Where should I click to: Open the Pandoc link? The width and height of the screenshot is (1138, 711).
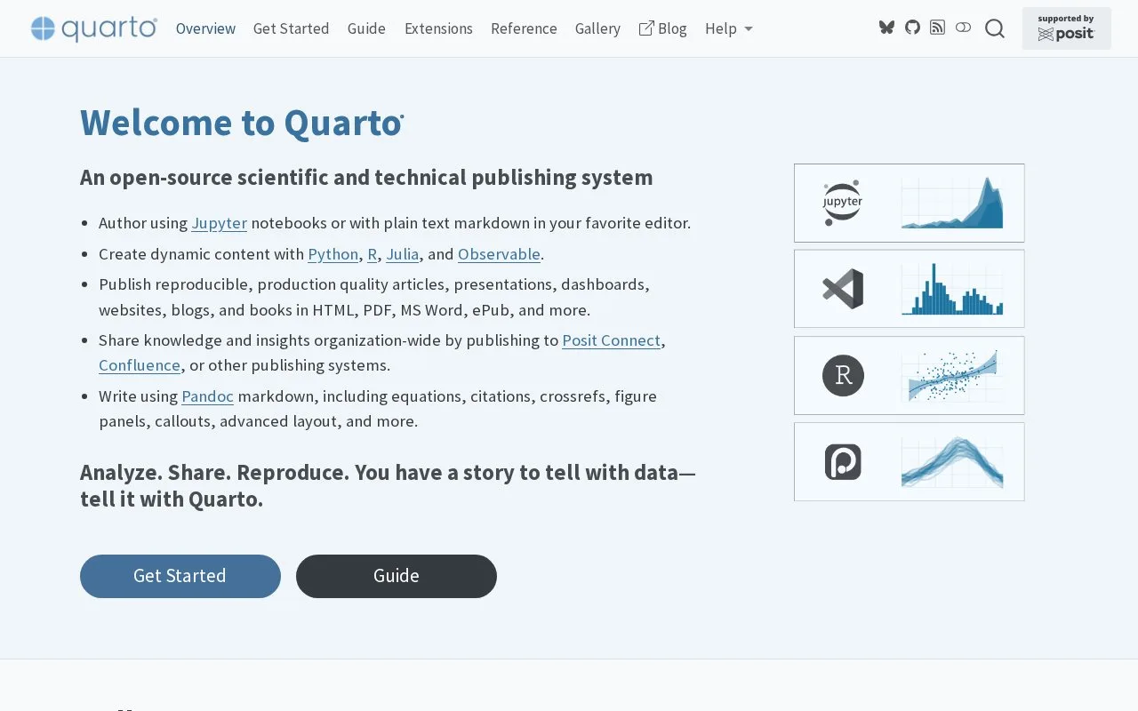point(207,396)
